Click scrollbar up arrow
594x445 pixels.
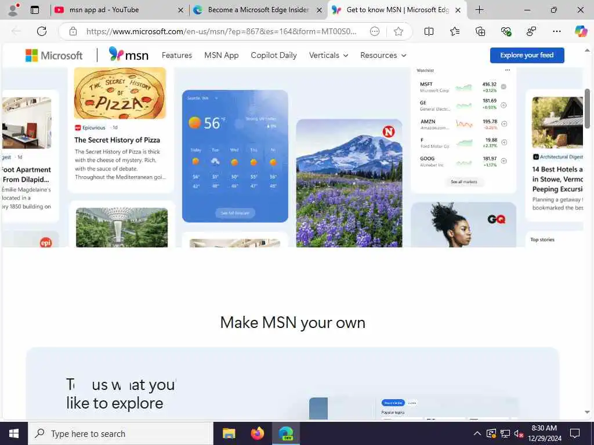(587, 50)
